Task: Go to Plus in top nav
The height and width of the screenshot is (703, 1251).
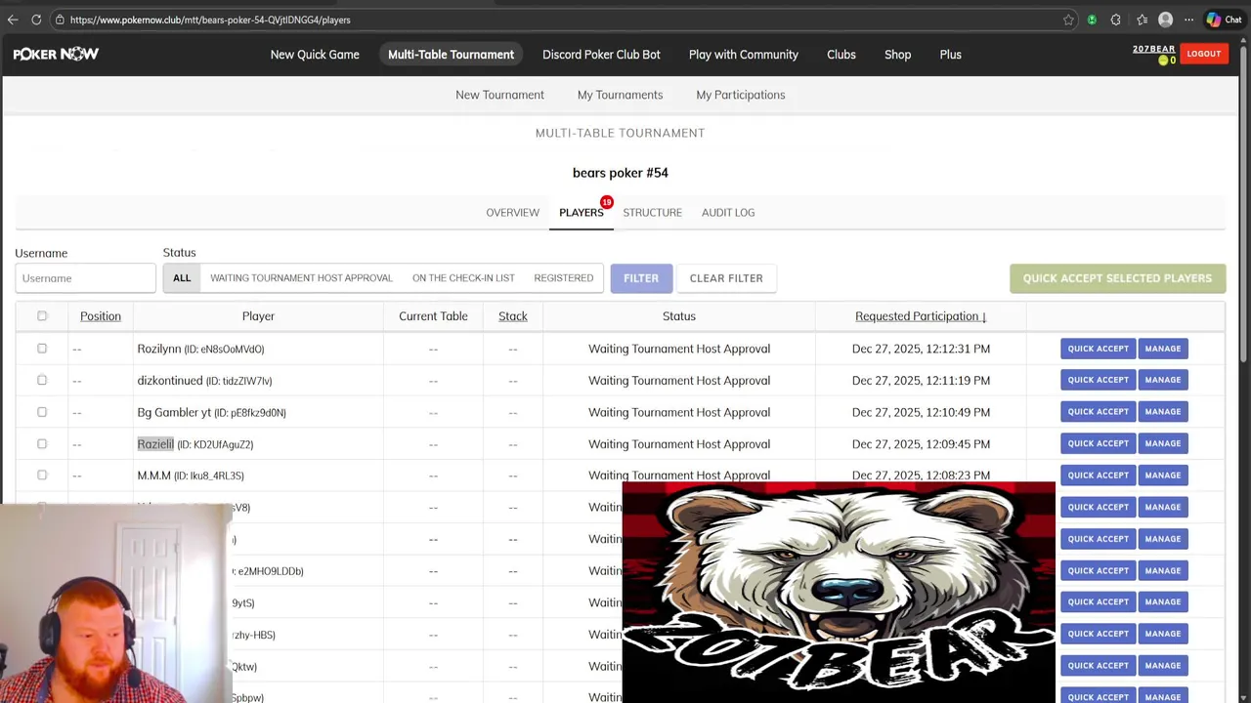Action: (951, 55)
